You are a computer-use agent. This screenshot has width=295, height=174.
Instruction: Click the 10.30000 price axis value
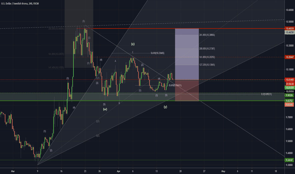pos(290,46)
